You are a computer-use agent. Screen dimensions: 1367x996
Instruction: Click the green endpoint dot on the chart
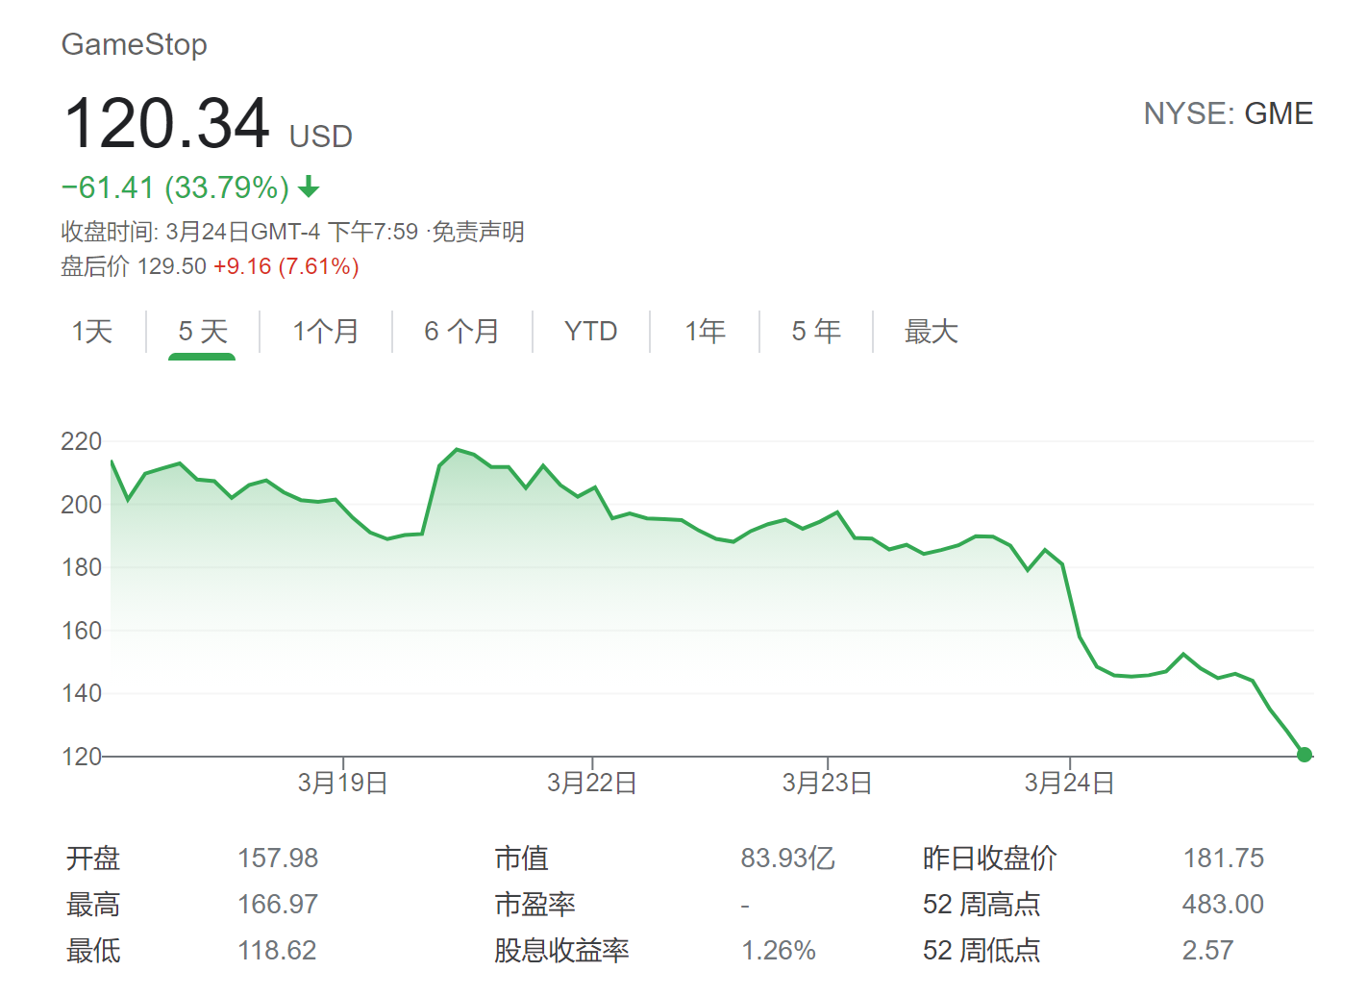point(1305,755)
